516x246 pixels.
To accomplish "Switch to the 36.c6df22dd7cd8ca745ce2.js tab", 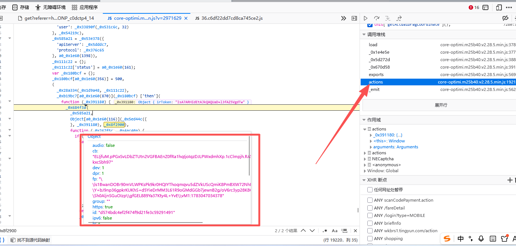I will coord(229,18).
